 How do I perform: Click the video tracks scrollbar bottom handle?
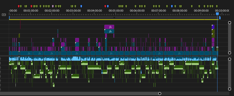(x=230, y=53)
